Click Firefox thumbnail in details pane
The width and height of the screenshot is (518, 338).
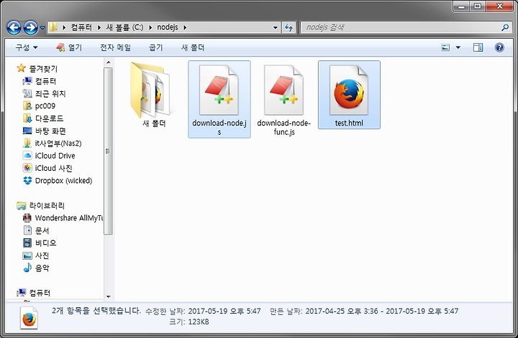pos(29,318)
